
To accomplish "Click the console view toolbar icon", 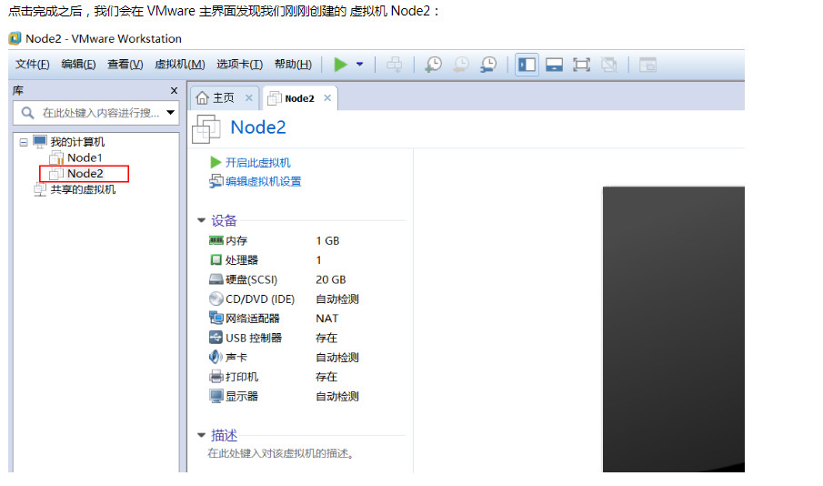I will pos(647,65).
